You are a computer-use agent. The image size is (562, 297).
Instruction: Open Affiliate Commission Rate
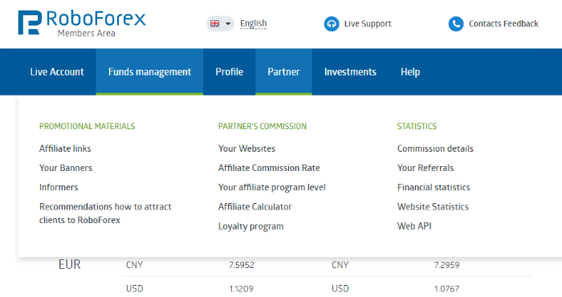(x=269, y=168)
